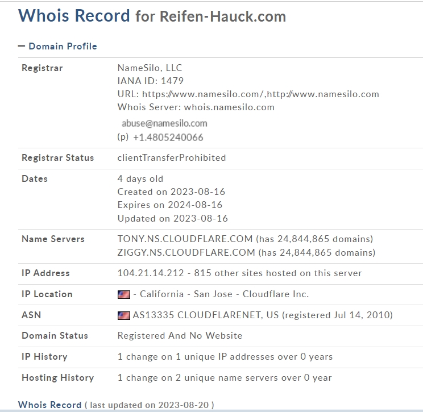The width and height of the screenshot is (423, 412).
Task: Click the US flag icon in IP Location row
Action: pyautogui.click(x=124, y=294)
